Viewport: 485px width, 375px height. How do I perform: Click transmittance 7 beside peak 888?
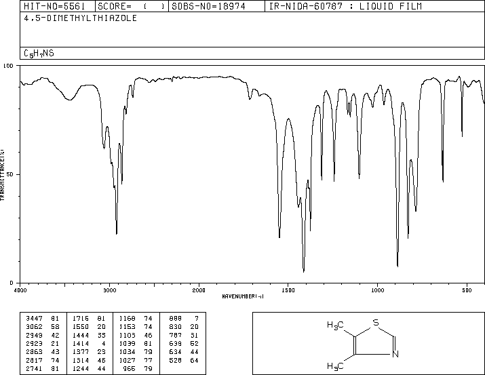click(x=197, y=318)
